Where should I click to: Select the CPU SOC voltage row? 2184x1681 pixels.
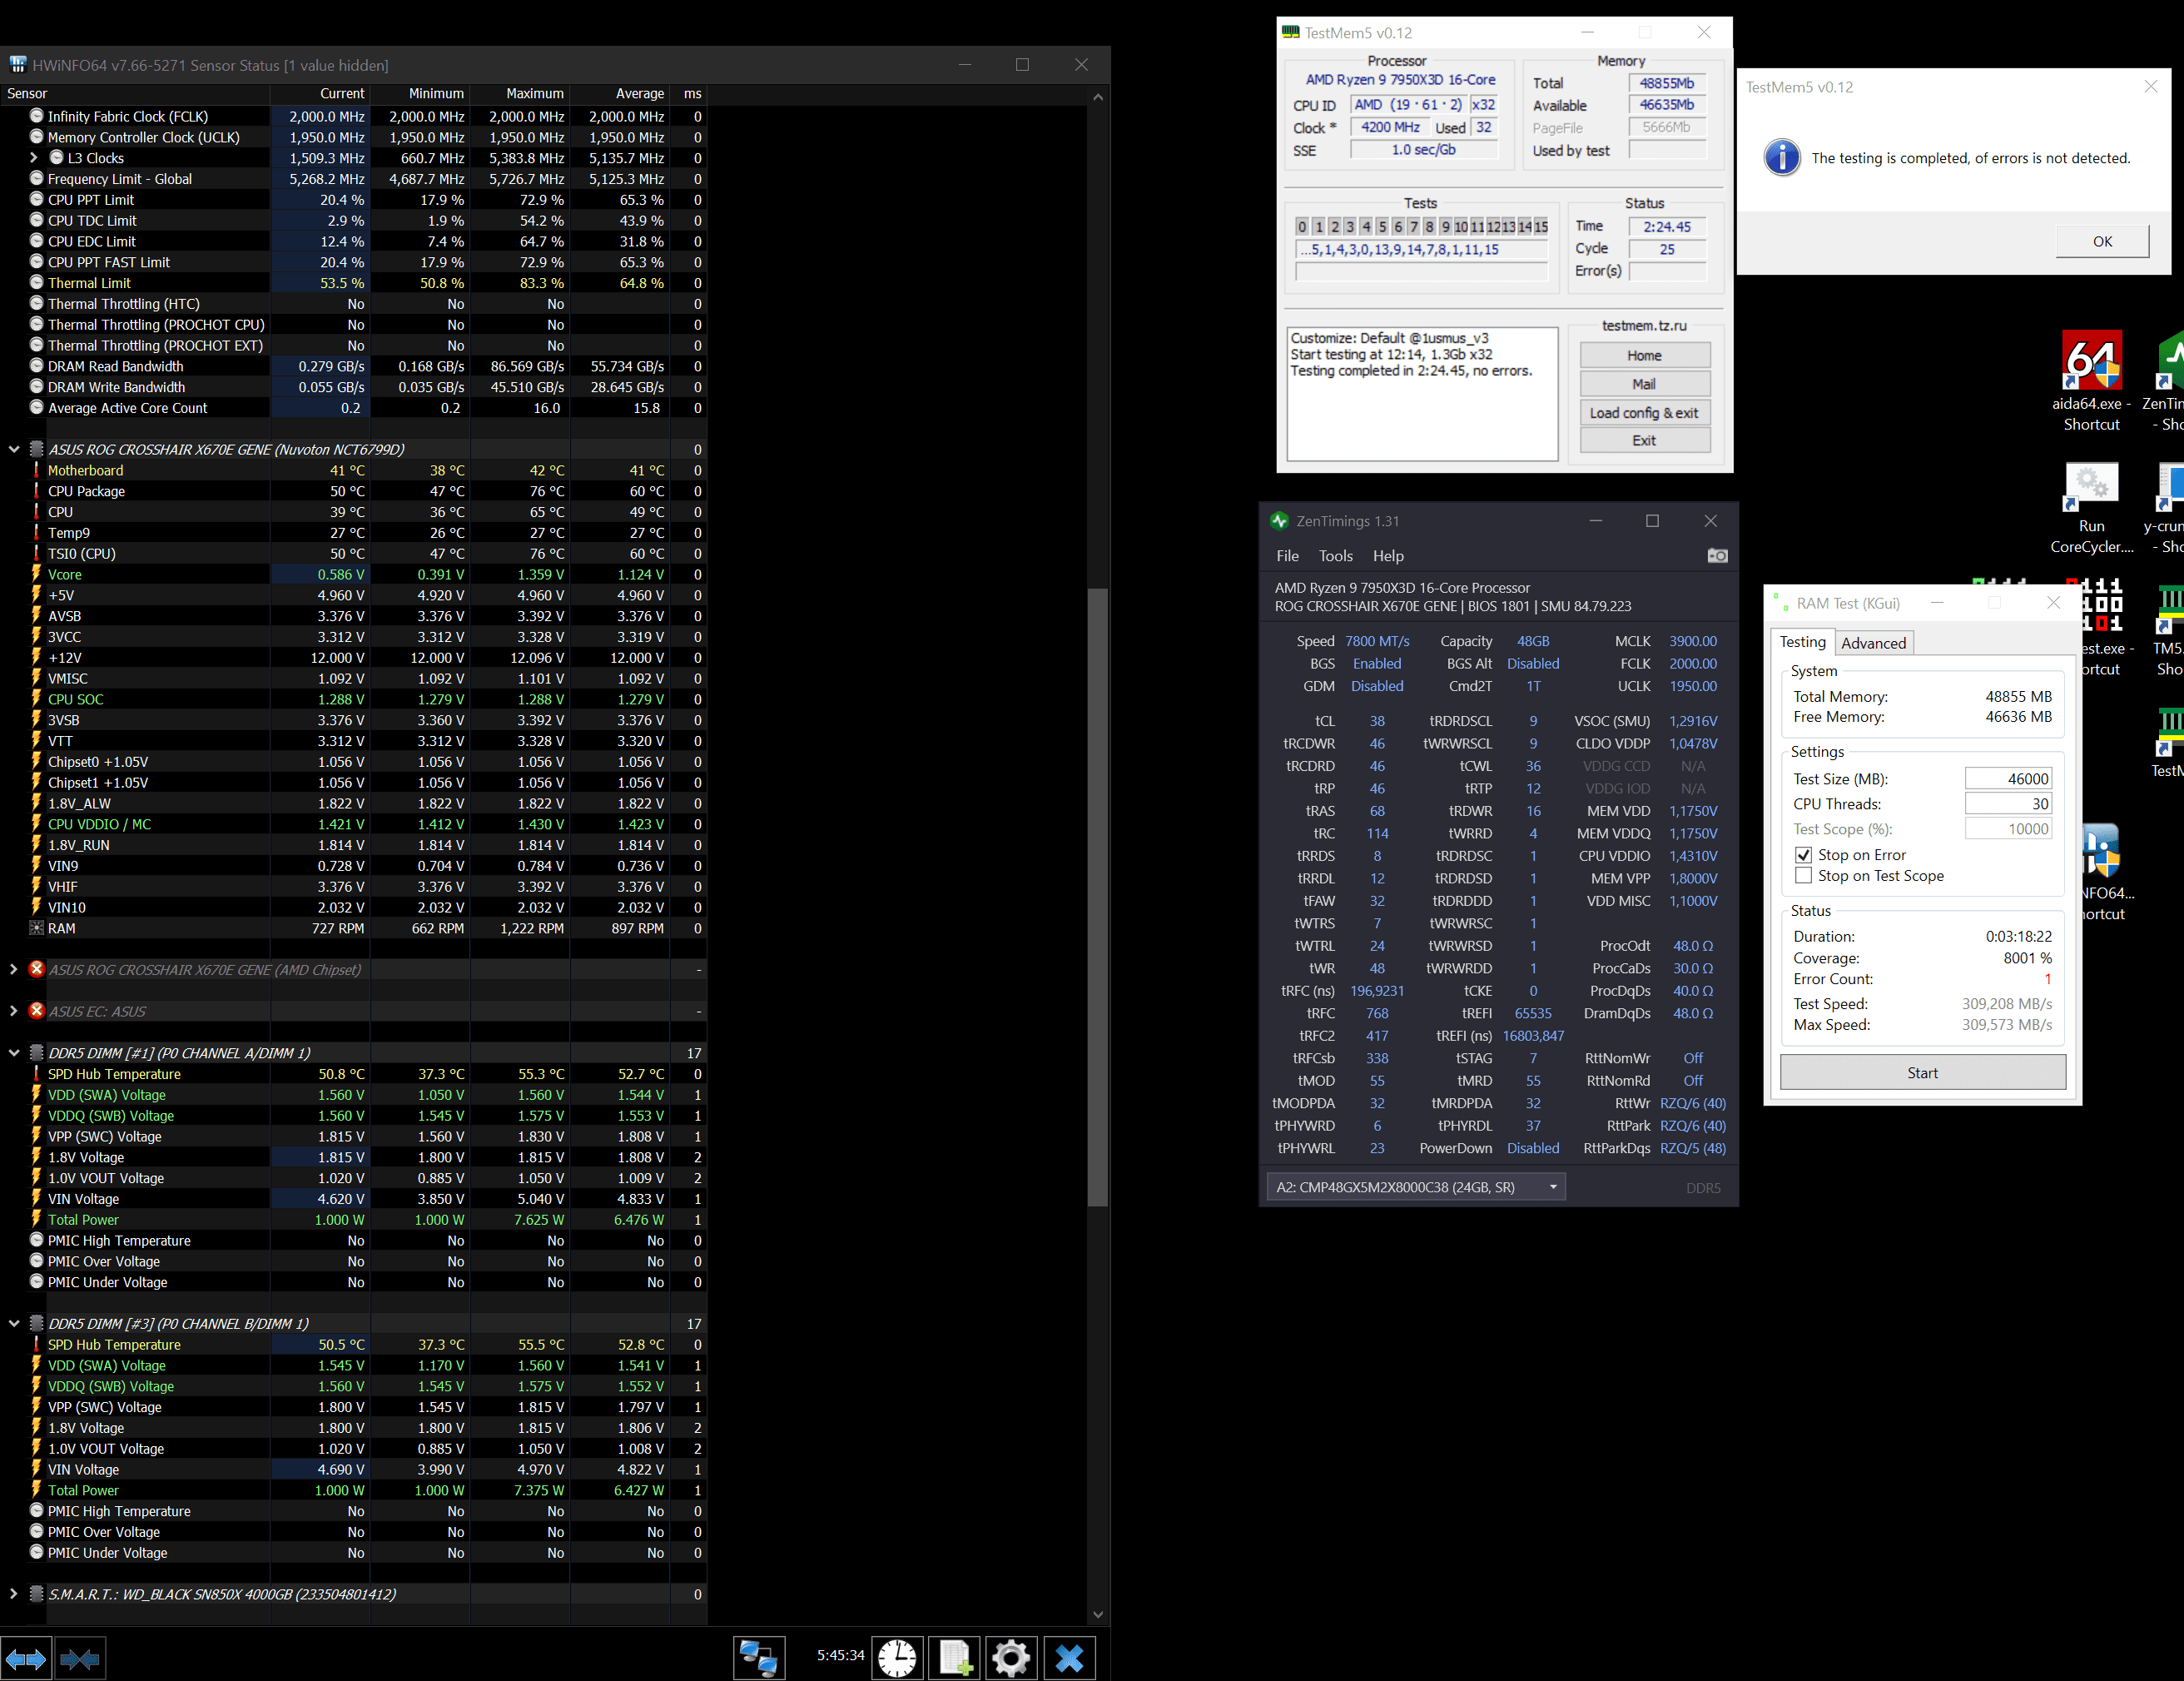pos(354,699)
